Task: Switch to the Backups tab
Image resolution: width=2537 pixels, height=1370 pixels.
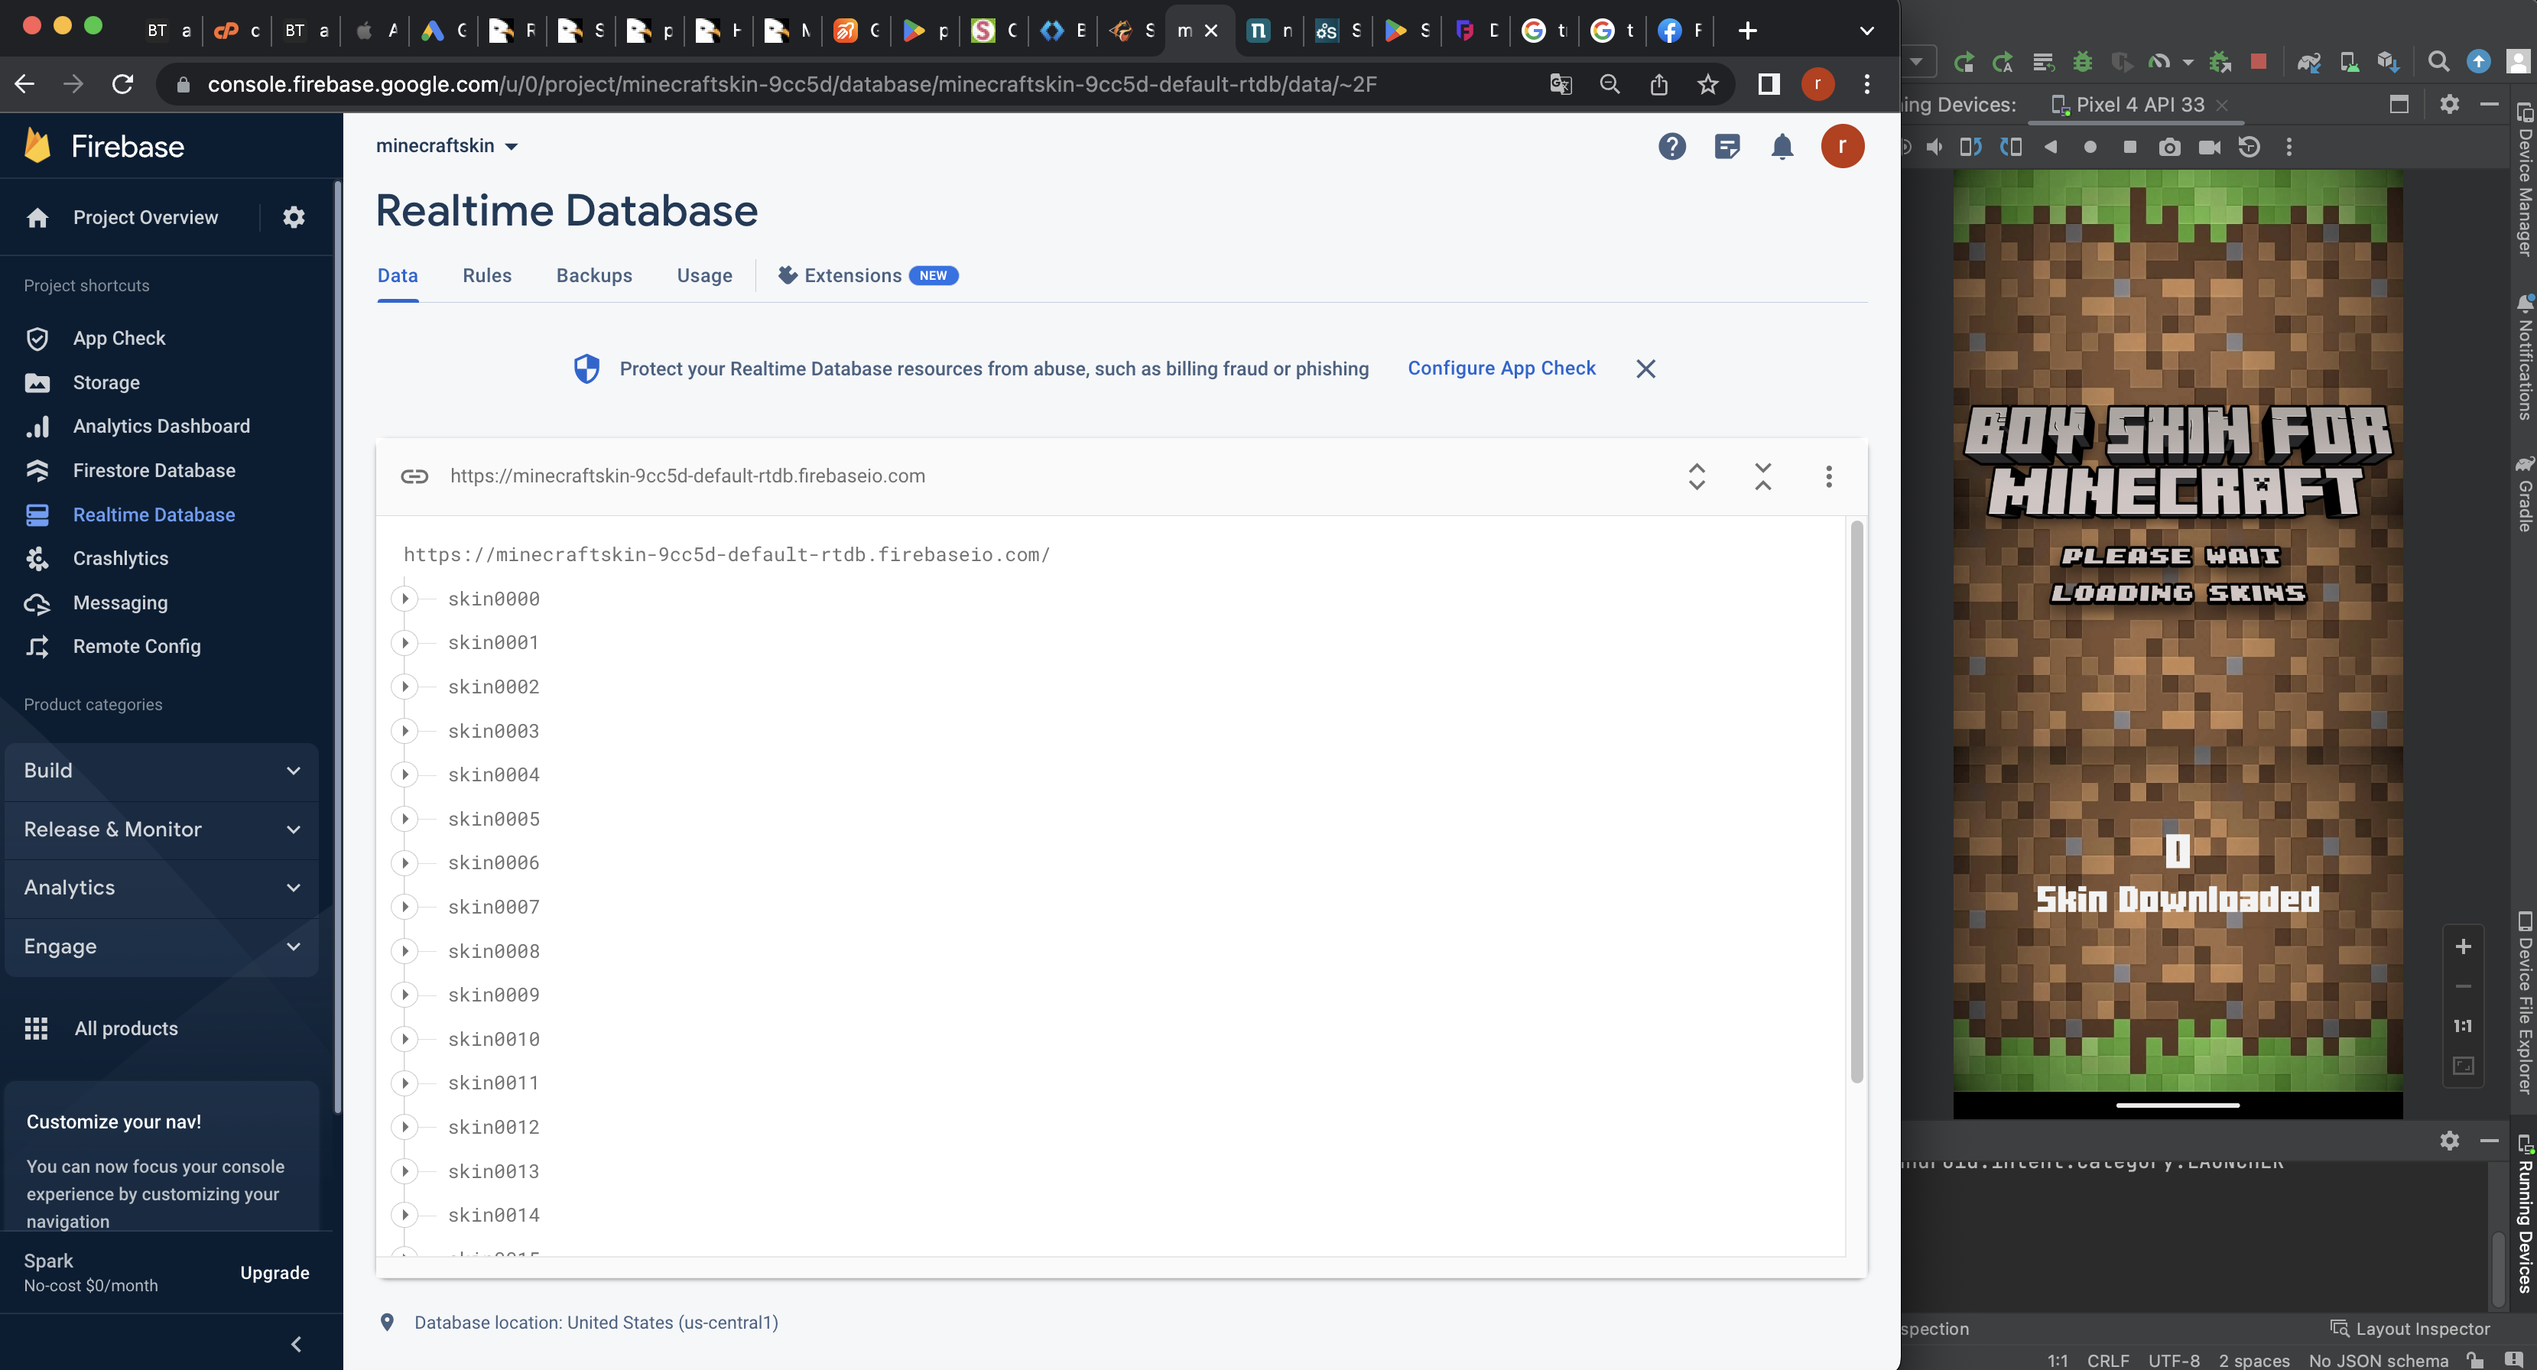Action: (x=594, y=276)
